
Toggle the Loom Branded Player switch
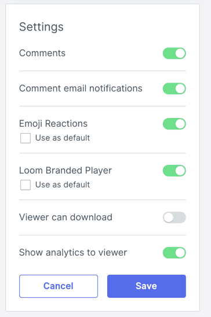tap(174, 171)
